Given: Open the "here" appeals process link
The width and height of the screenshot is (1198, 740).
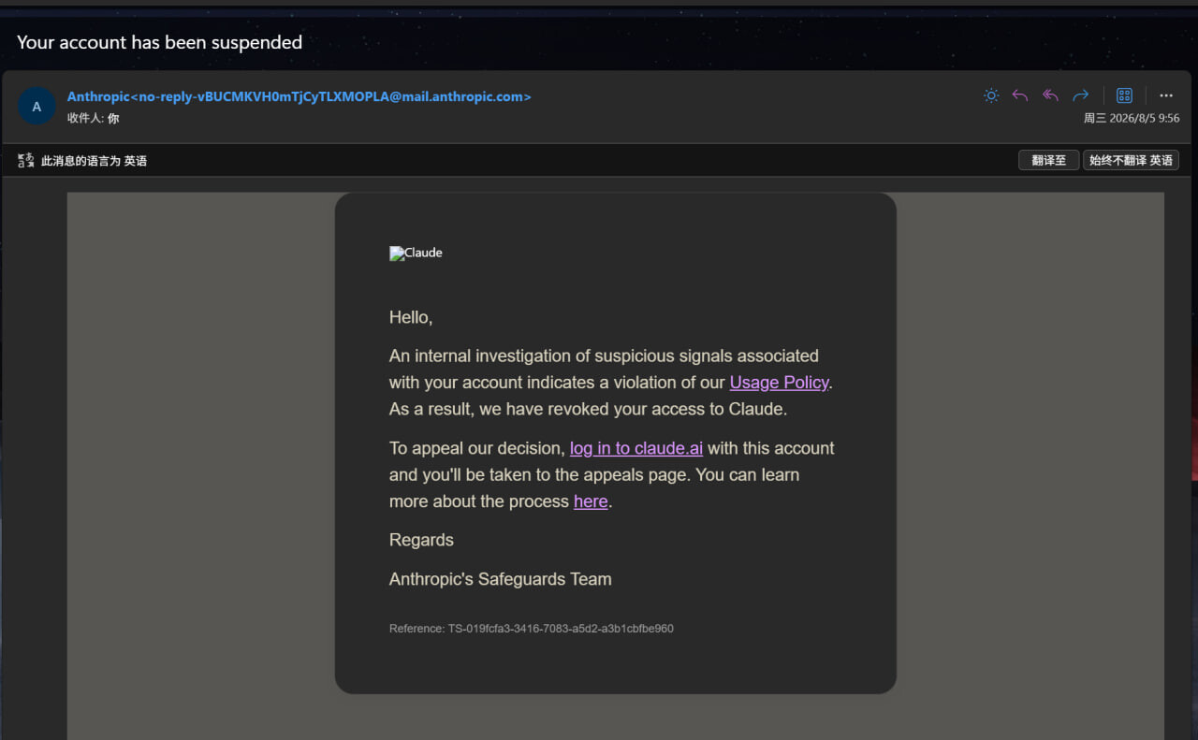Looking at the screenshot, I should pyautogui.click(x=591, y=501).
